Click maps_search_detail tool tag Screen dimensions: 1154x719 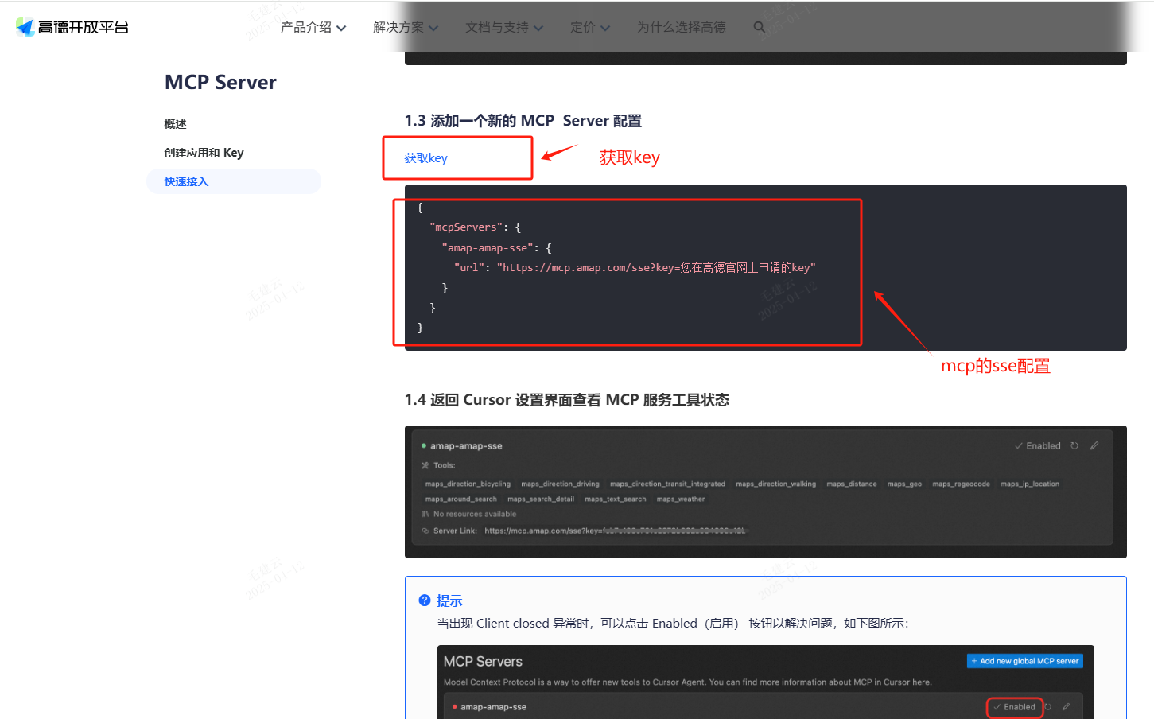point(541,499)
